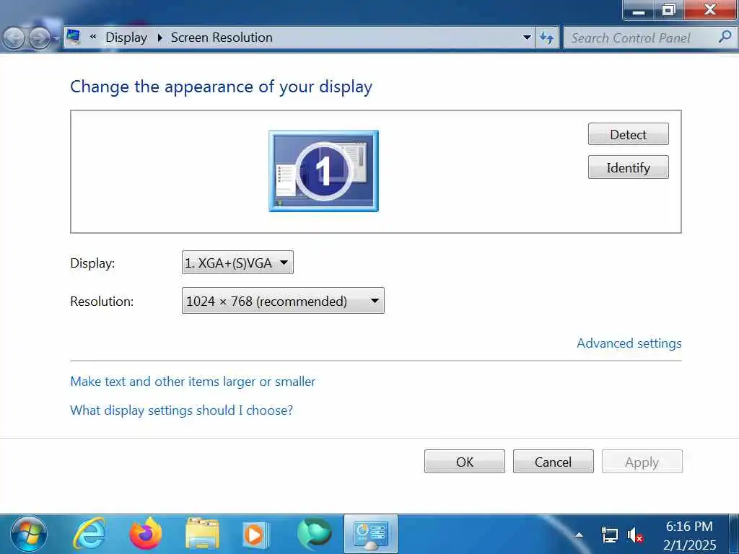Click the Control Panel icon in address bar

coord(73,37)
